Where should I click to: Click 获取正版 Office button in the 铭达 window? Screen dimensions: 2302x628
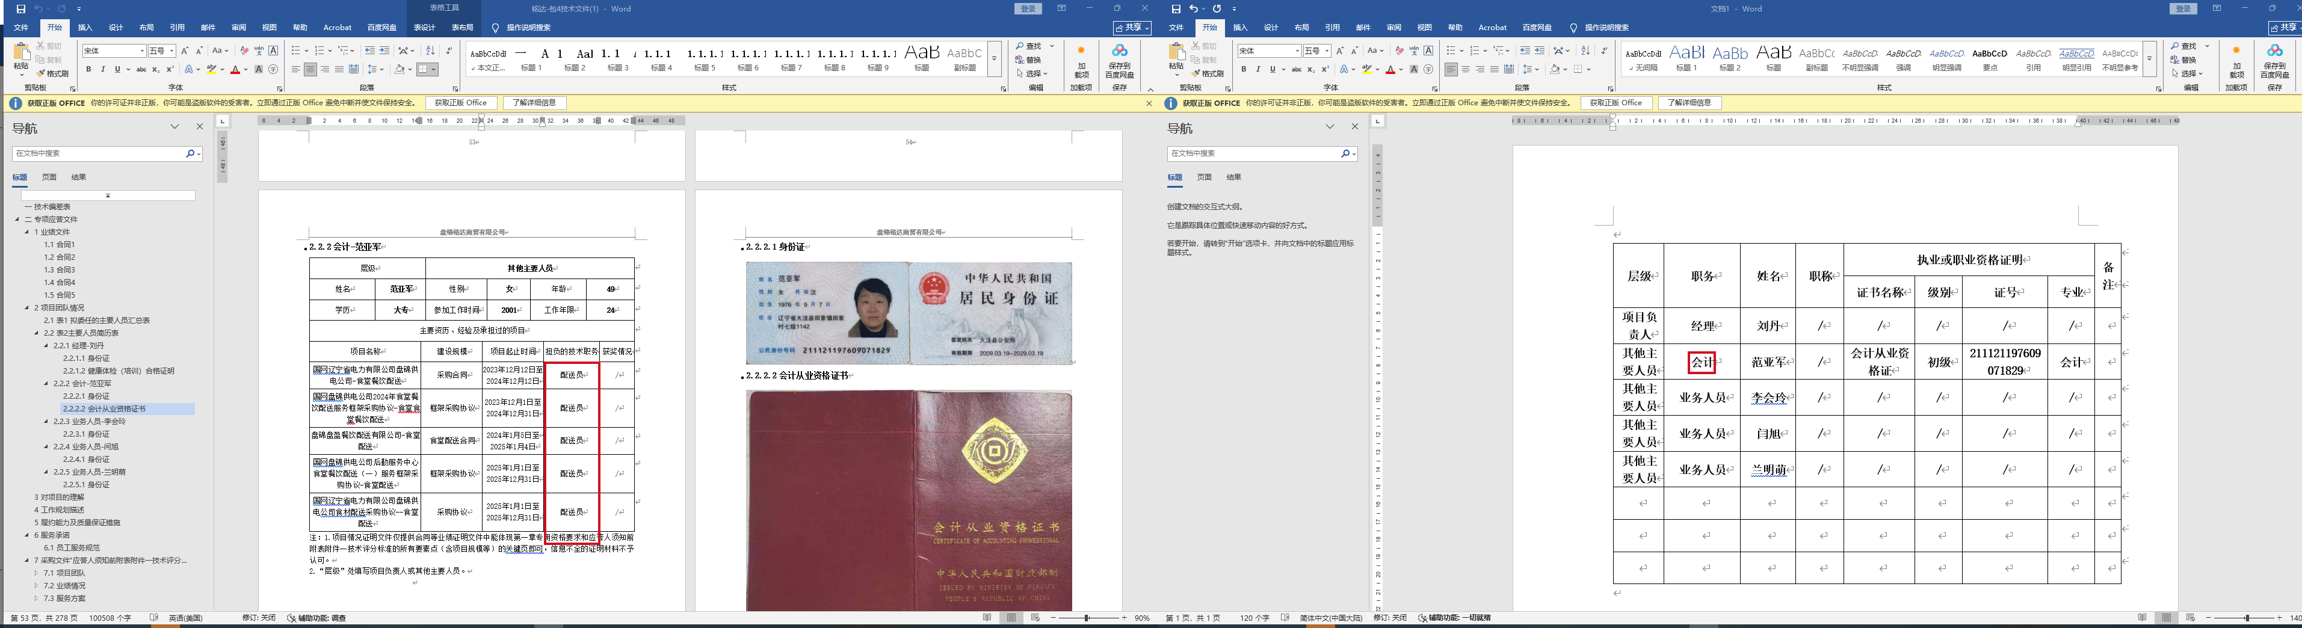[461, 103]
